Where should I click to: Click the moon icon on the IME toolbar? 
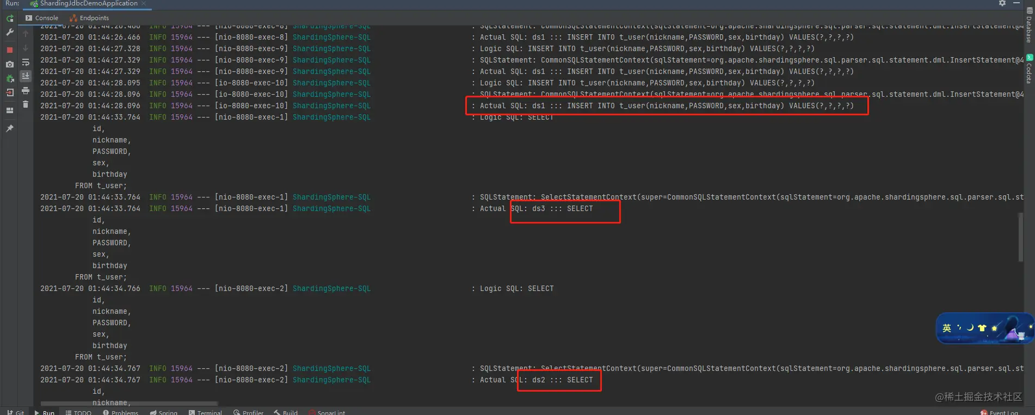(970, 327)
